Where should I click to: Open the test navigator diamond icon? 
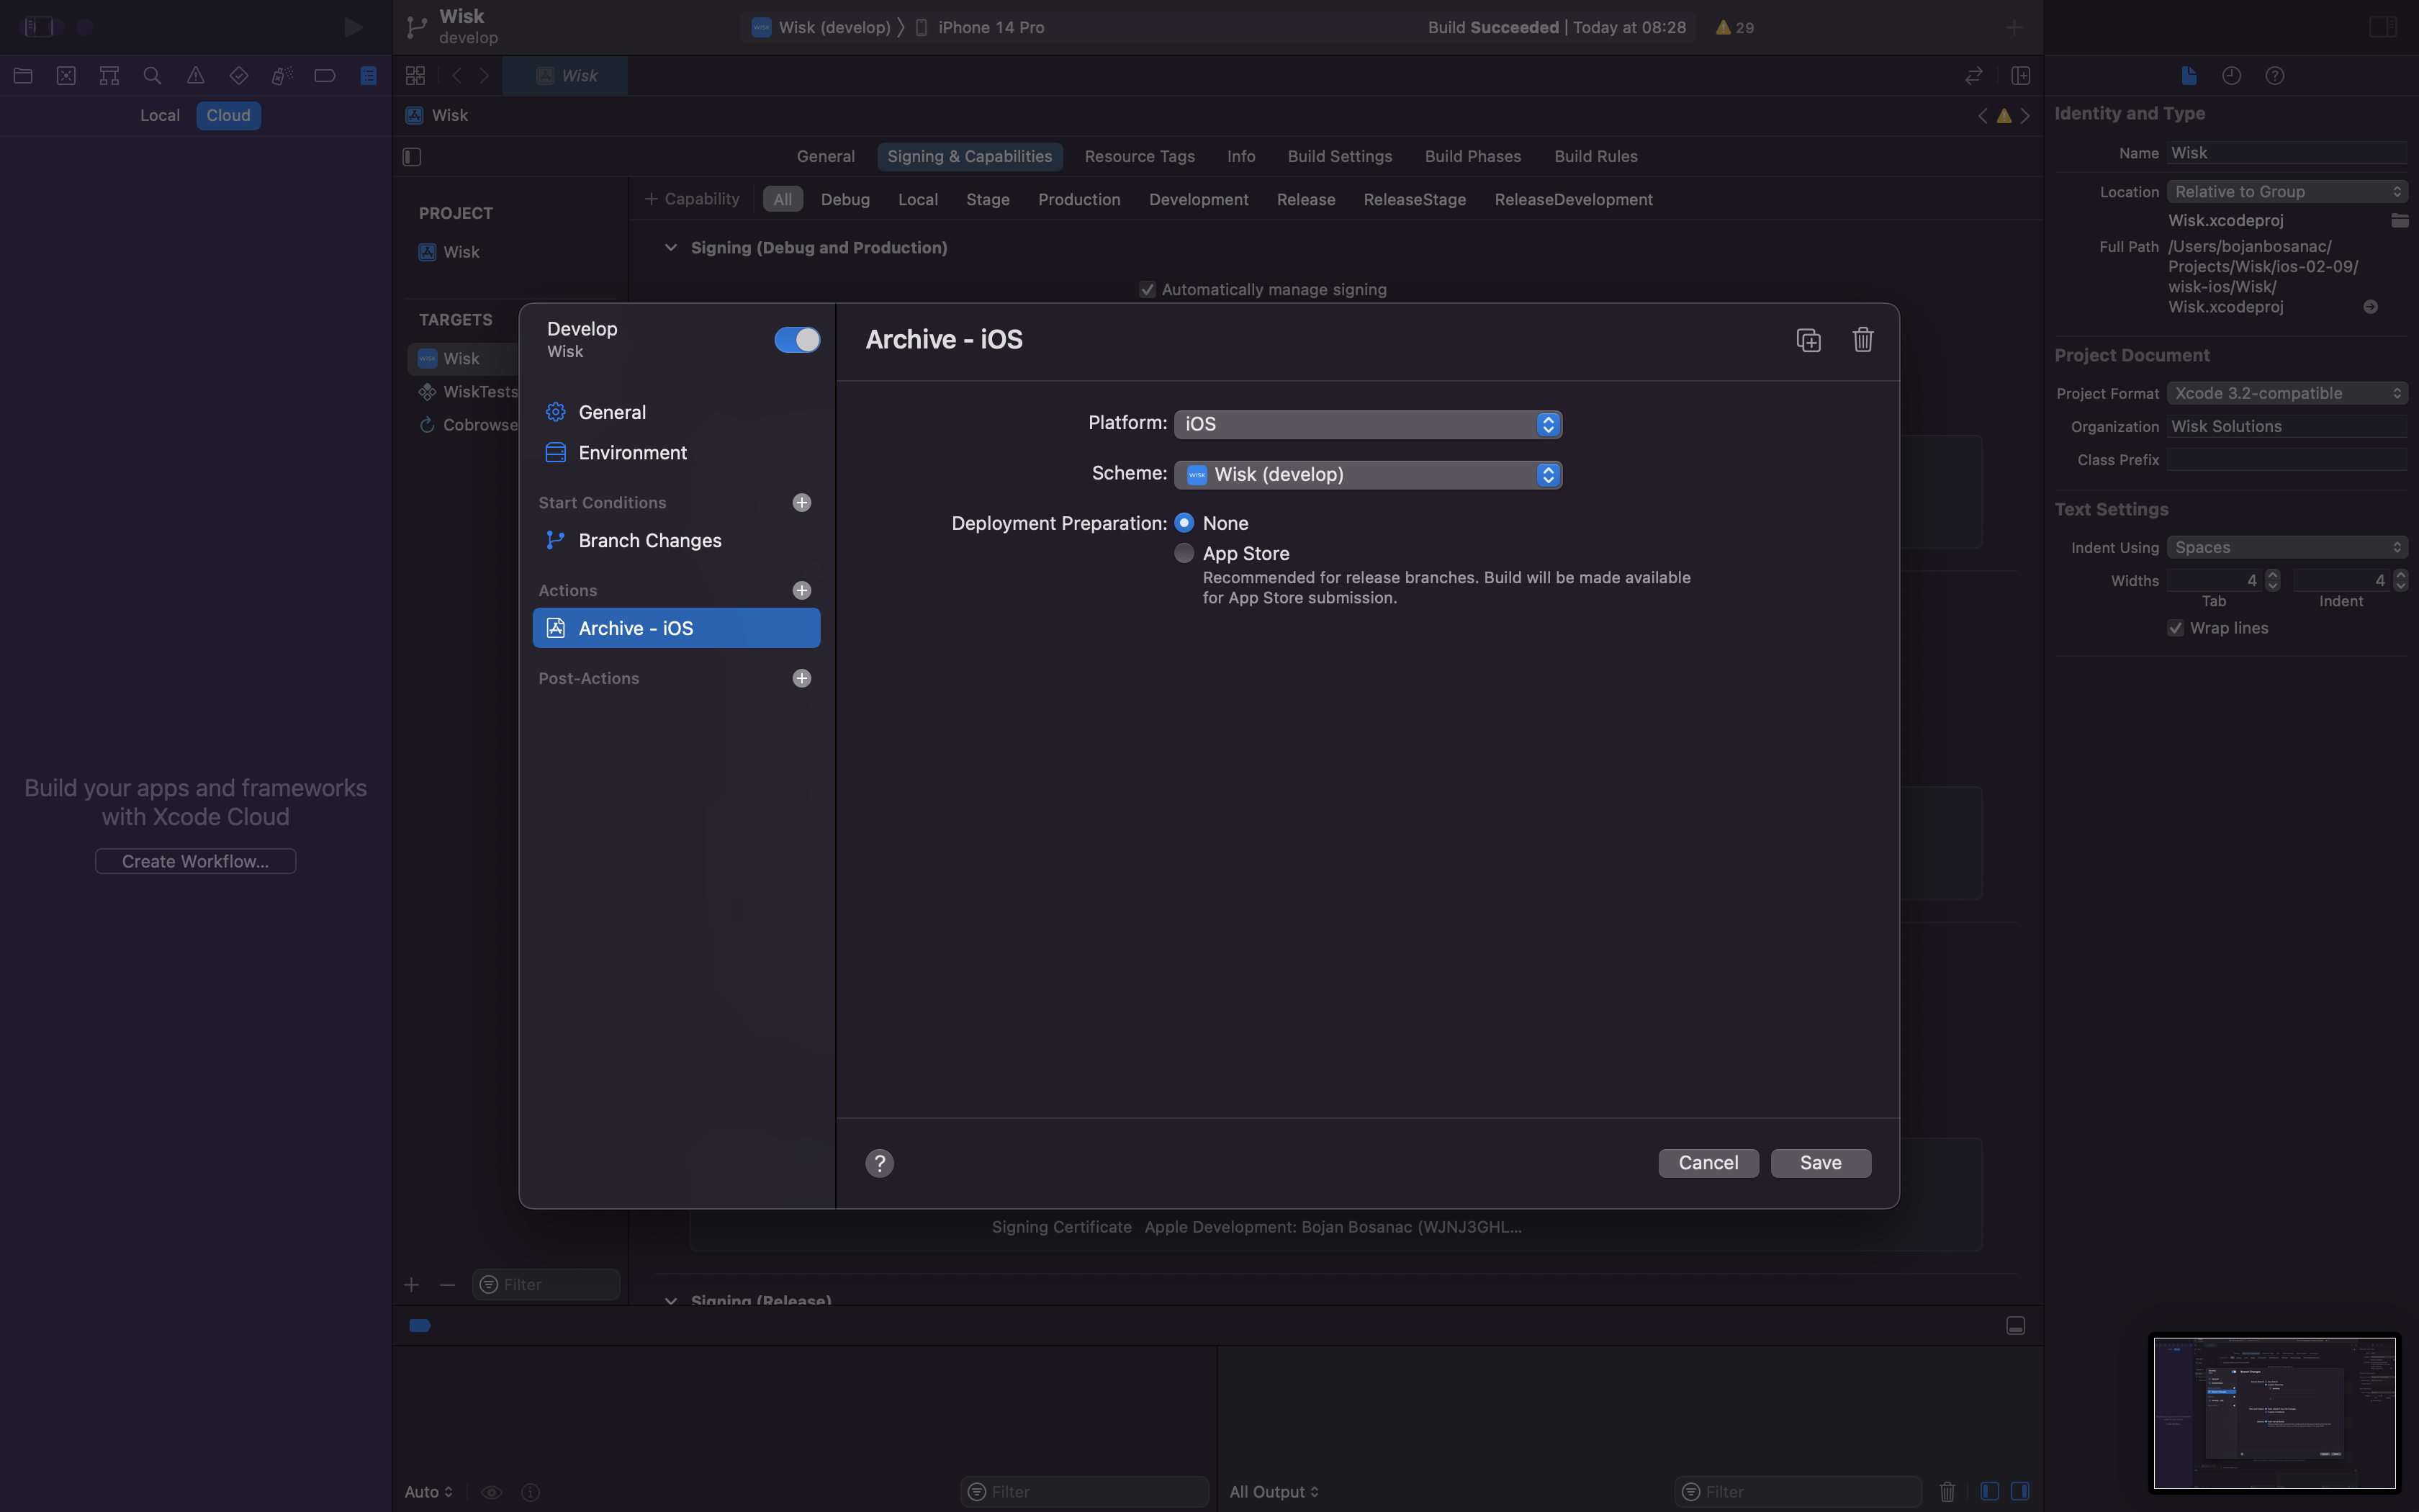click(x=239, y=76)
